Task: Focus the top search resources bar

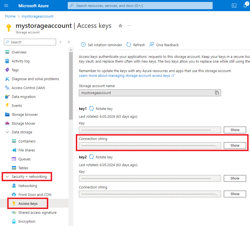Action: click(140, 6)
